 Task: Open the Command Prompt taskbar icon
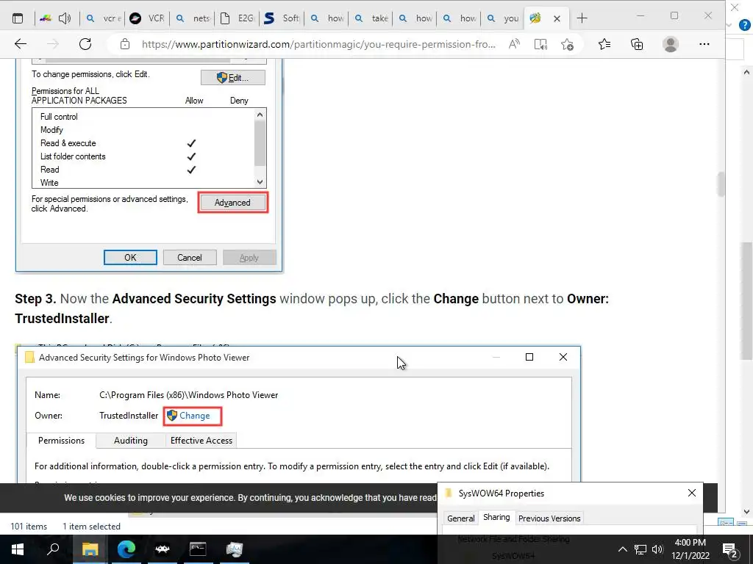(x=198, y=549)
